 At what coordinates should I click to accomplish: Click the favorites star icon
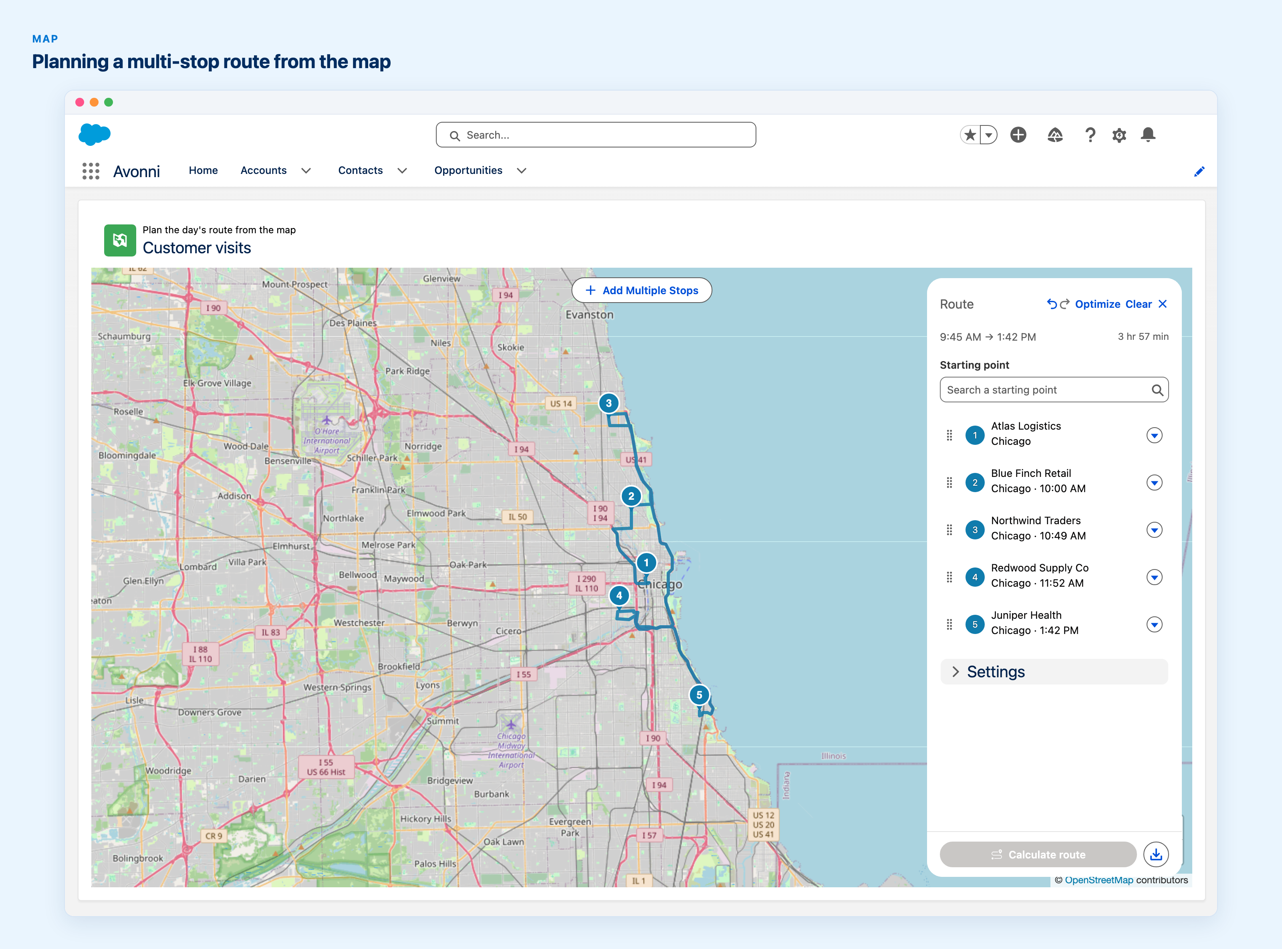[970, 135]
